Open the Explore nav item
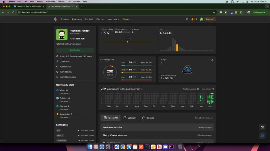This screenshot has height=151, width=270. [65, 19]
